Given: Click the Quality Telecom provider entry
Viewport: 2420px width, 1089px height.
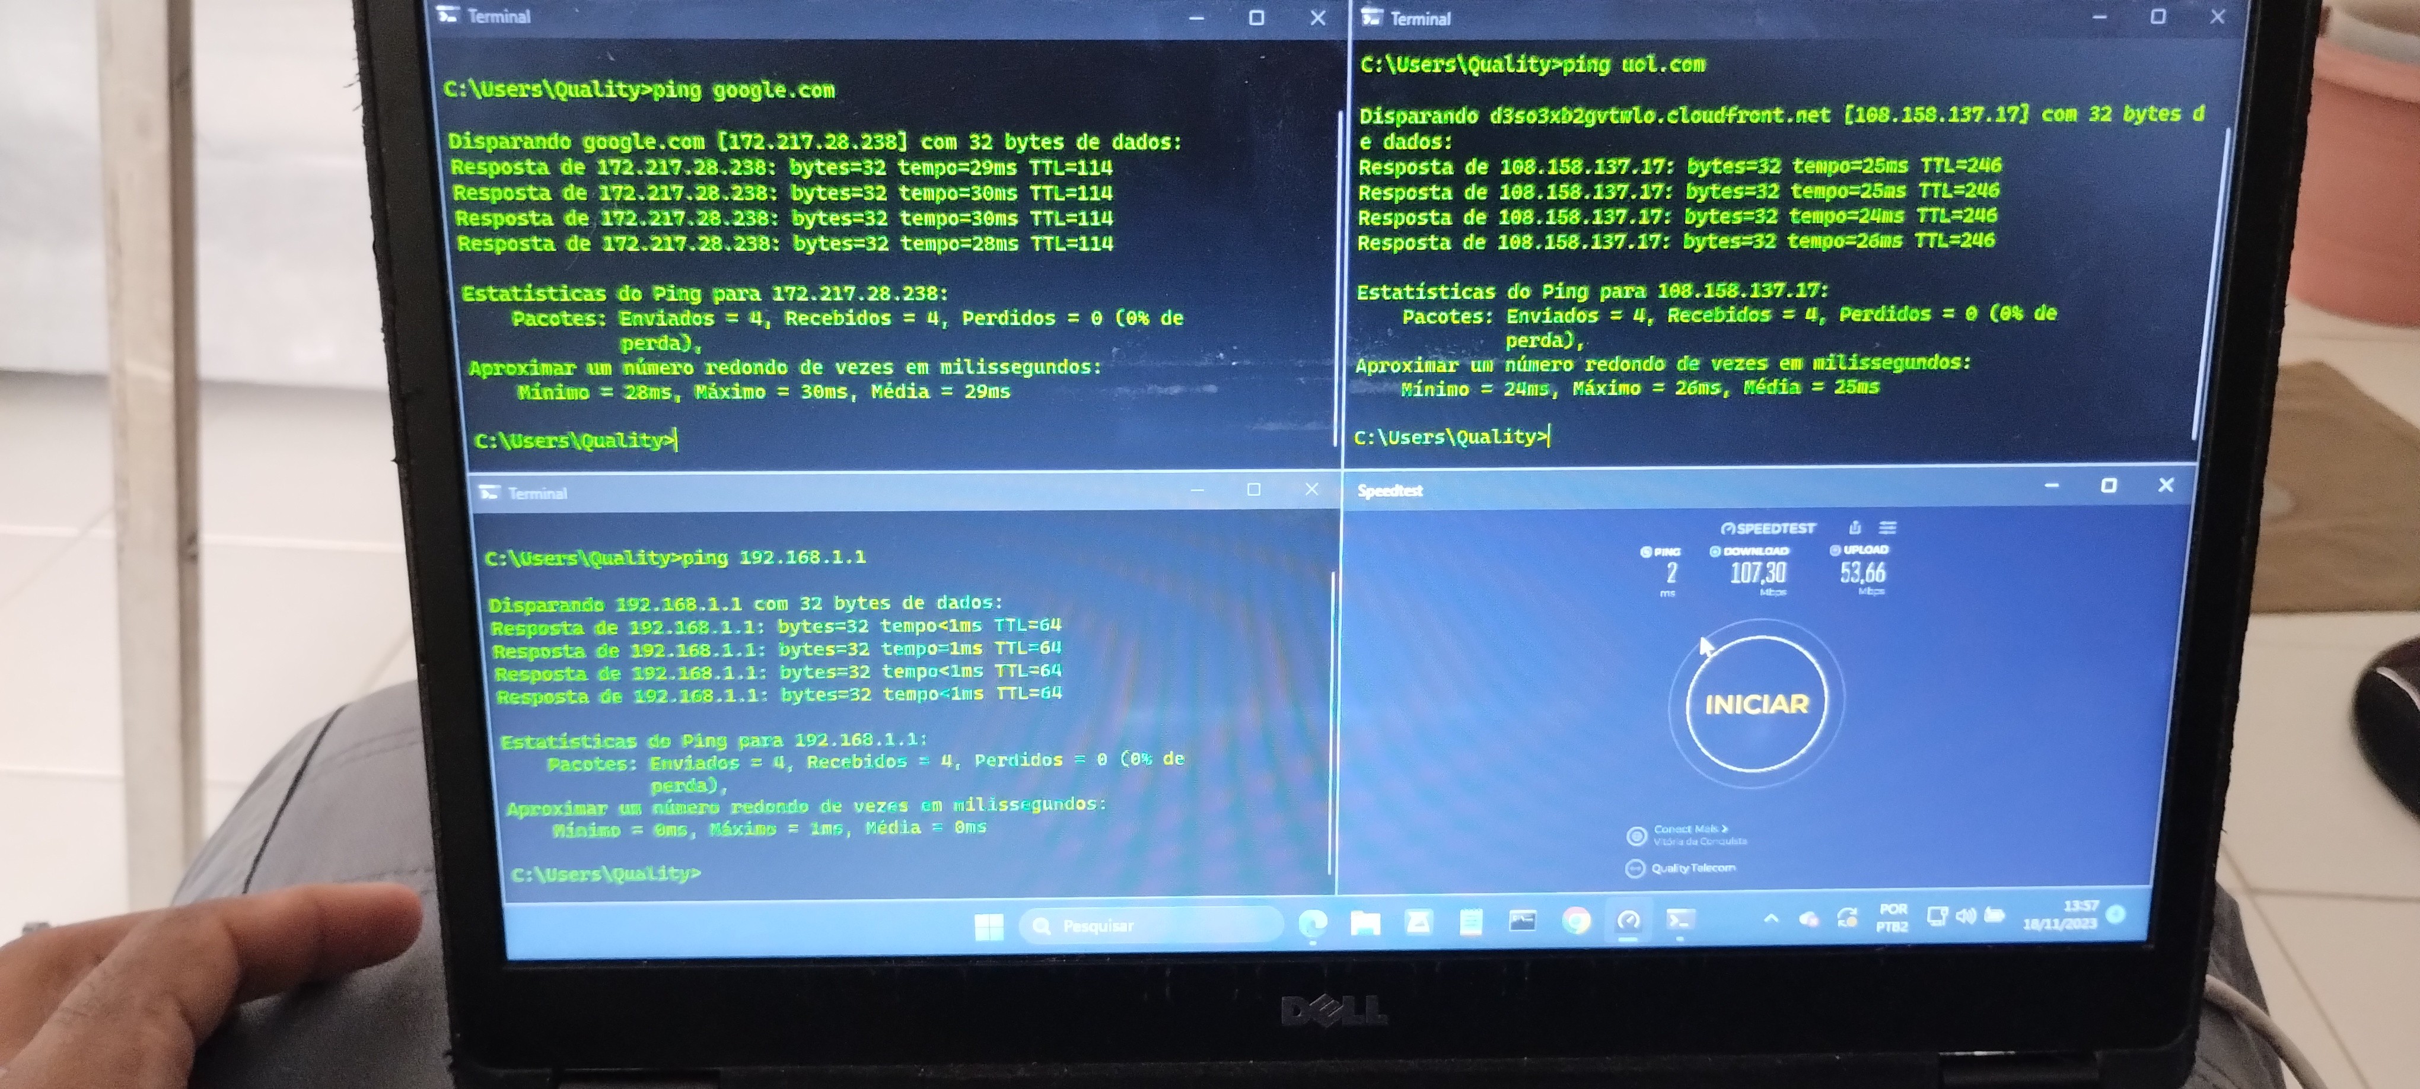Looking at the screenshot, I should click(1693, 868).
